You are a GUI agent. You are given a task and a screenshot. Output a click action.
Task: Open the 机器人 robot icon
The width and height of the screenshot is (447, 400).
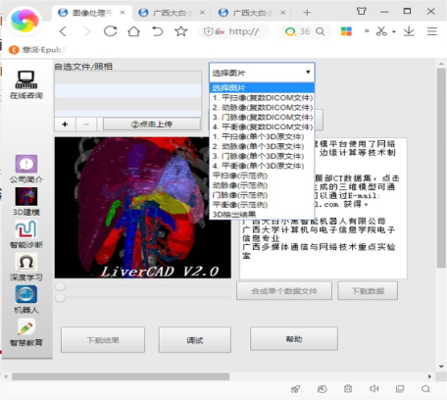[26, 294]
